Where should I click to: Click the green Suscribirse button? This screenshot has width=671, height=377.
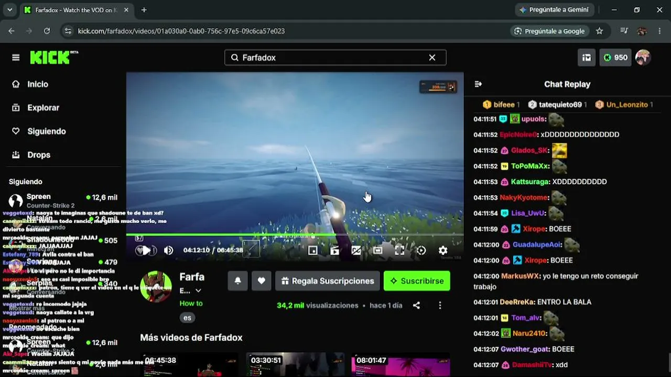[x=417, y=281]
